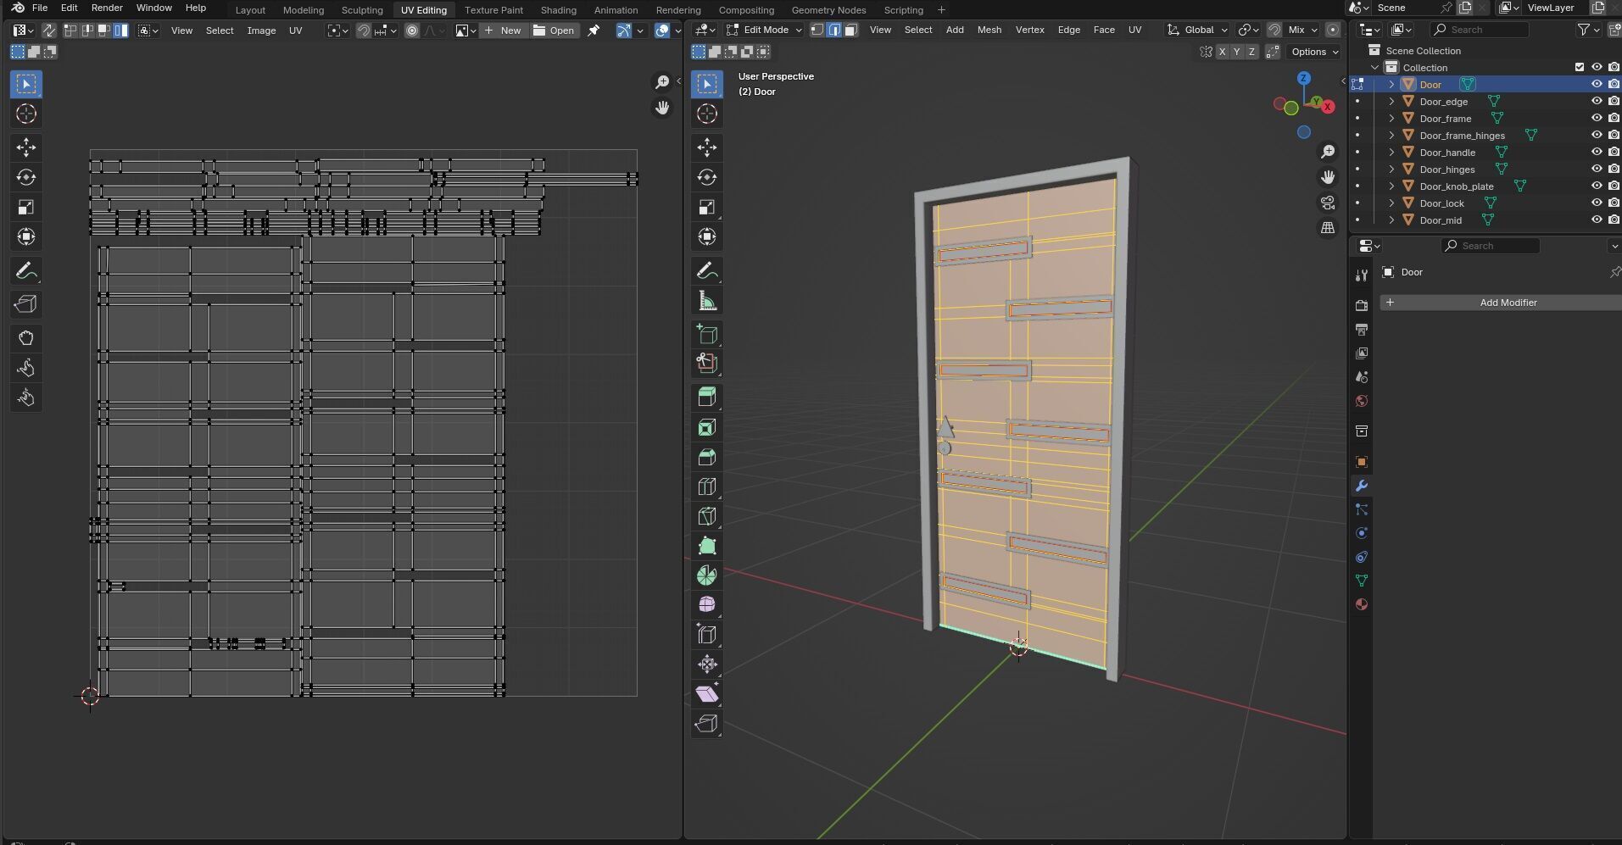Click New image button in the UV editor
1622x845 pixels.
(x=503, y=31)
